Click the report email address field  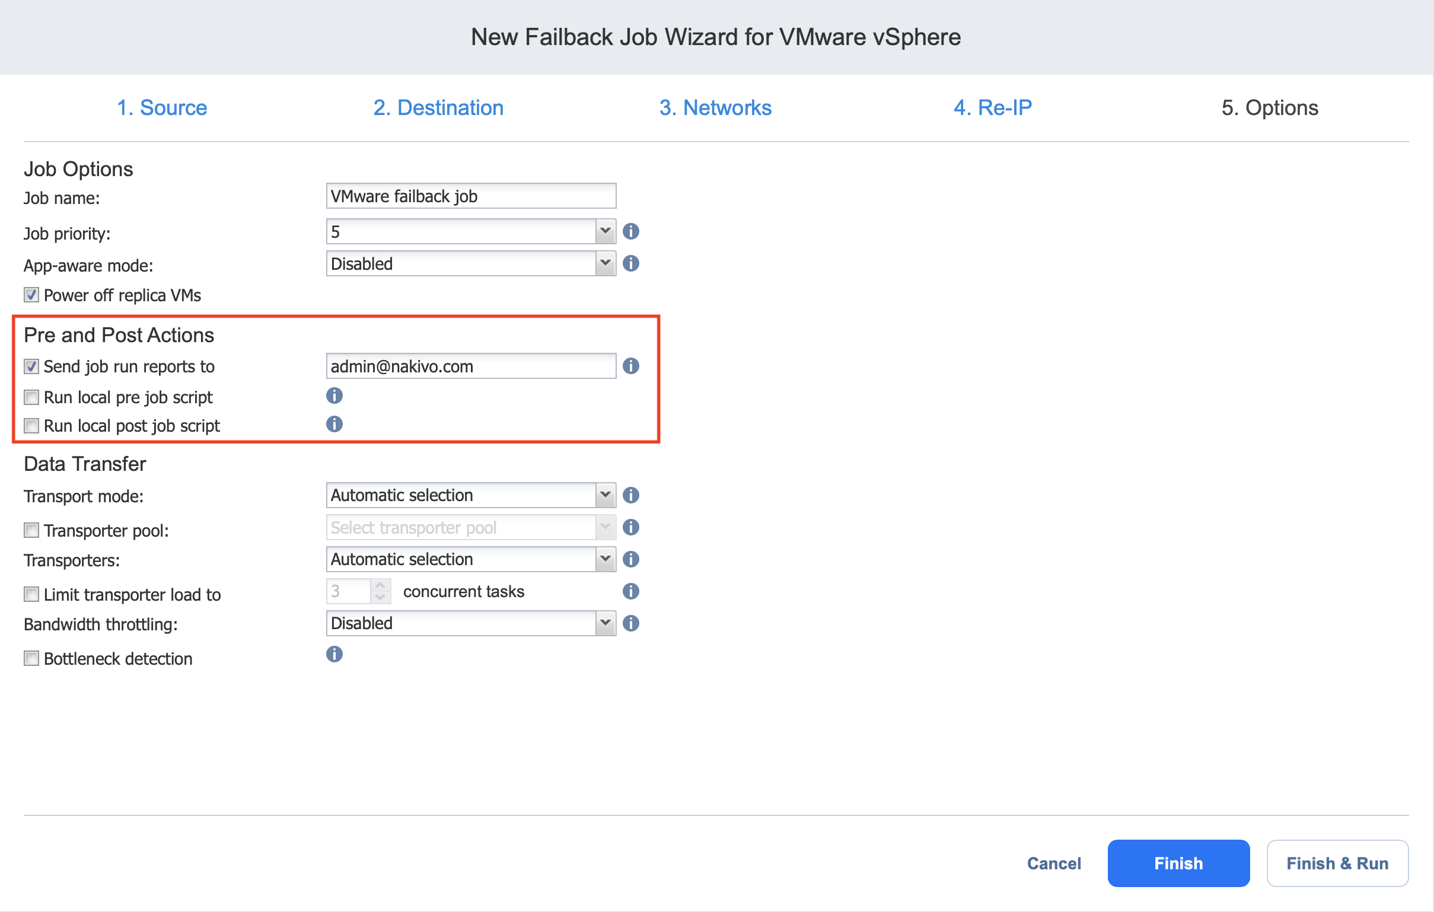coord(471,366)
